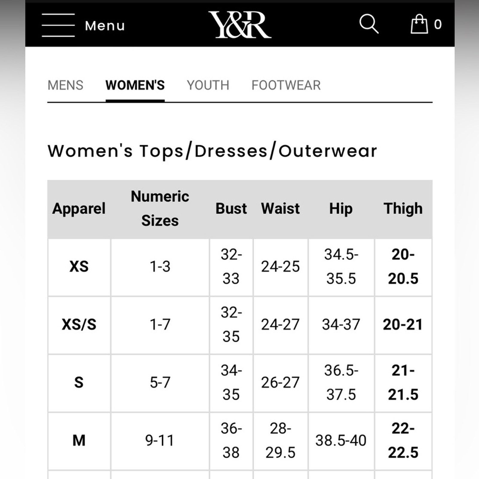The image size is (479, 479).
Task: Switch to the YOUTH tab
Action: (x=208, y=85)
